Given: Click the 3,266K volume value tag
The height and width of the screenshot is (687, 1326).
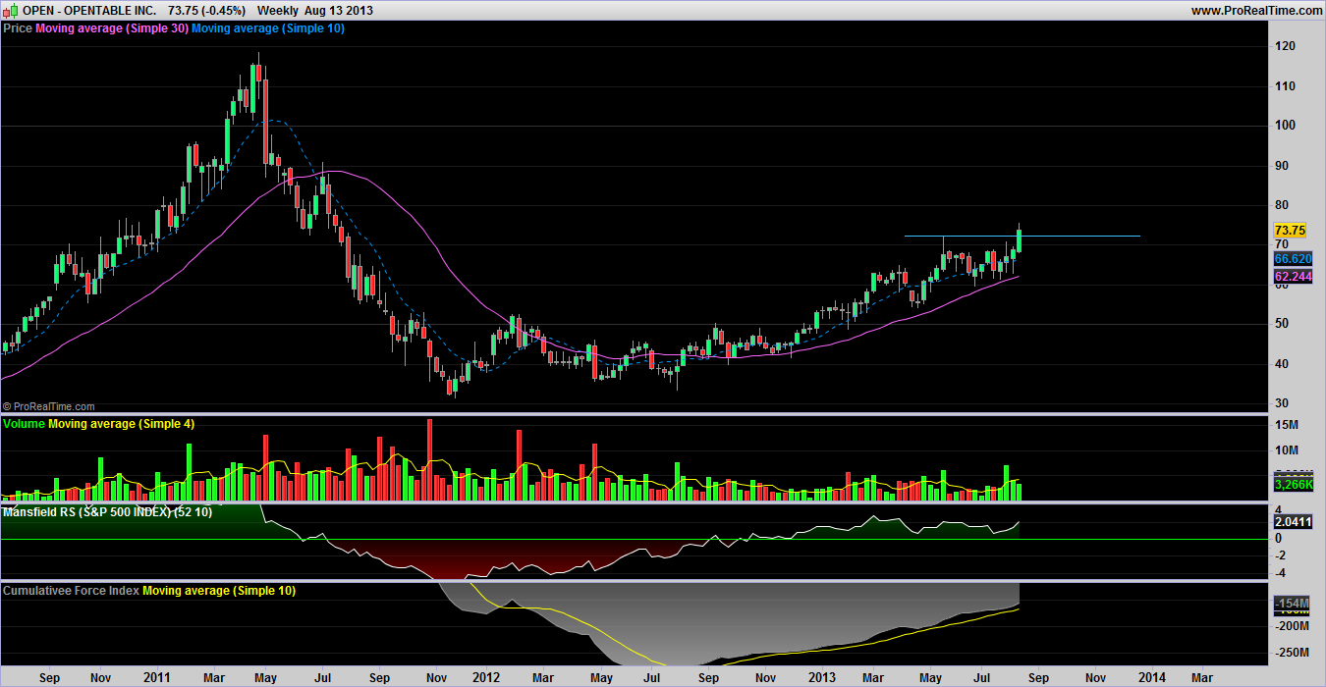Looking at the screenshot, I should pyautogui.click(x=1290, y=485).
